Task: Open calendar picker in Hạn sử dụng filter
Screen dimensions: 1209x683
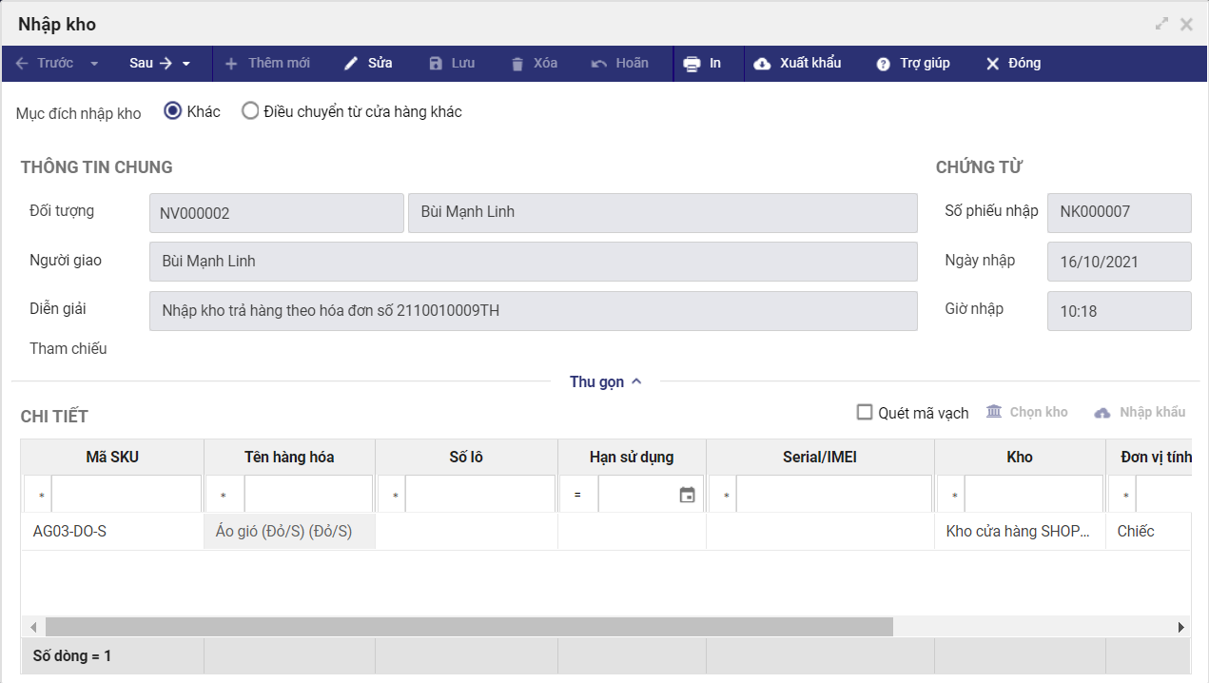Action: point(687,495)
